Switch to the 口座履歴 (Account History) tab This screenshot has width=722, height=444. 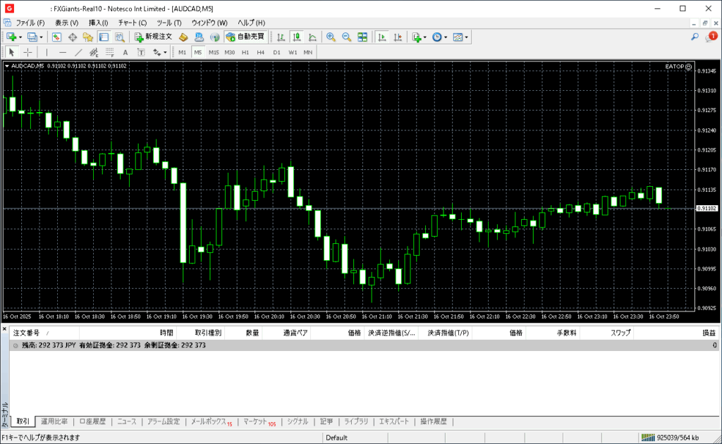(x=92, y=421)
